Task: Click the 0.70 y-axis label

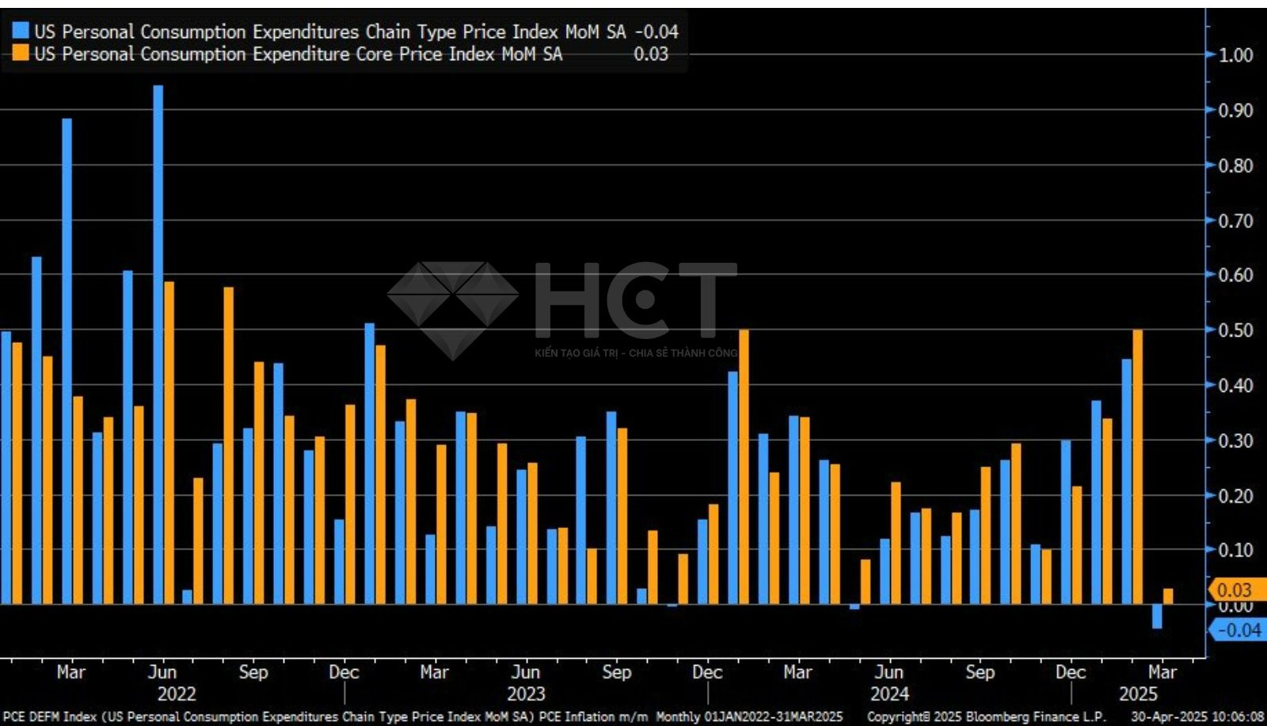Action: (1235, 221)
